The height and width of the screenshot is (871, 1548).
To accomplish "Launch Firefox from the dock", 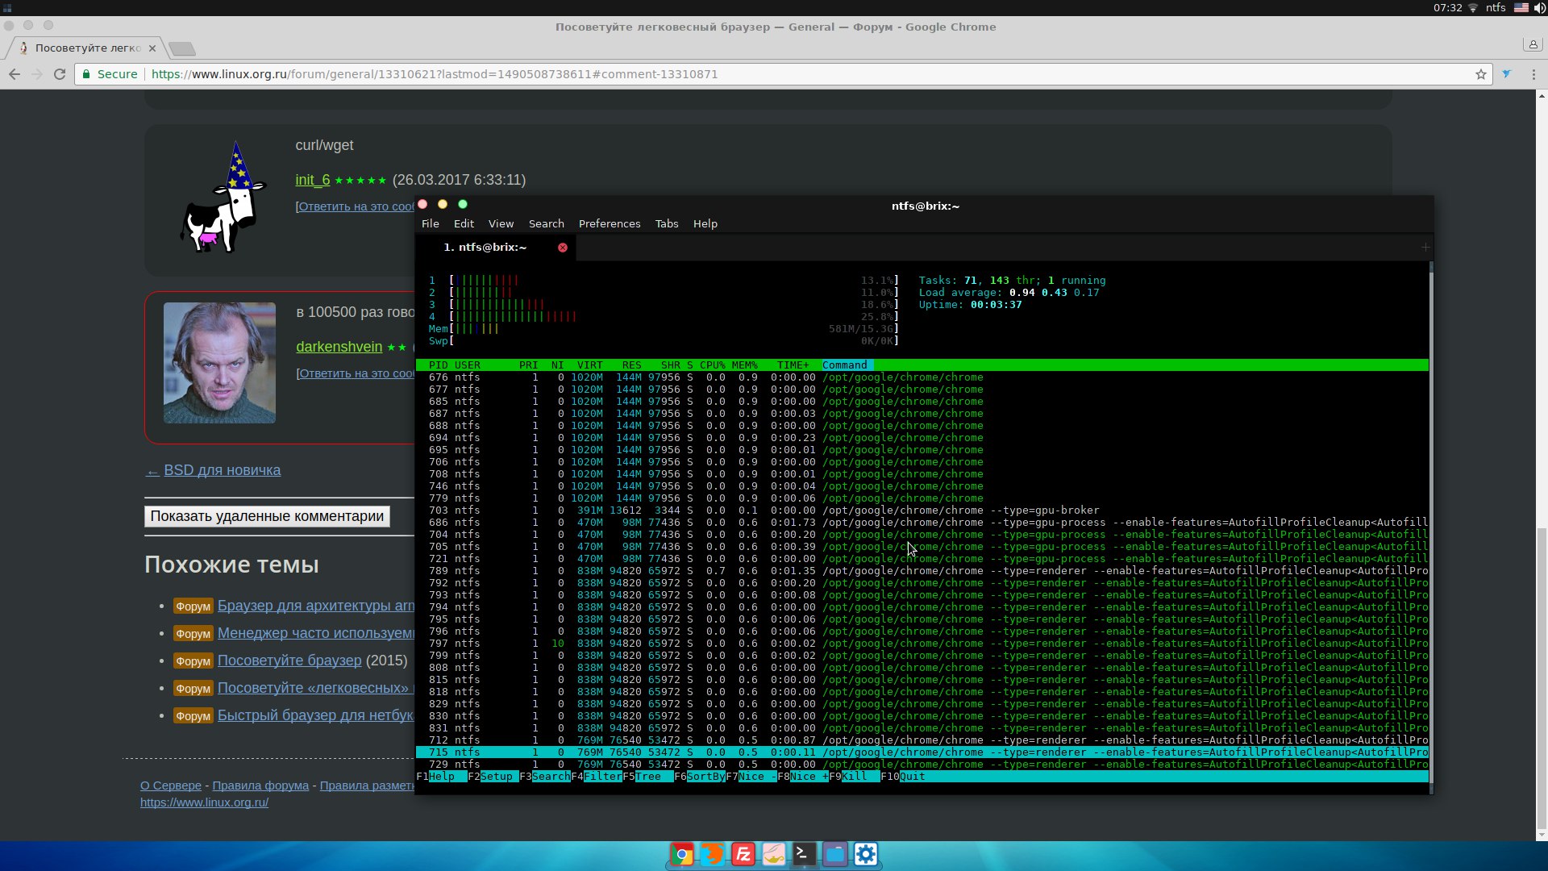I will tap(712, 854).
